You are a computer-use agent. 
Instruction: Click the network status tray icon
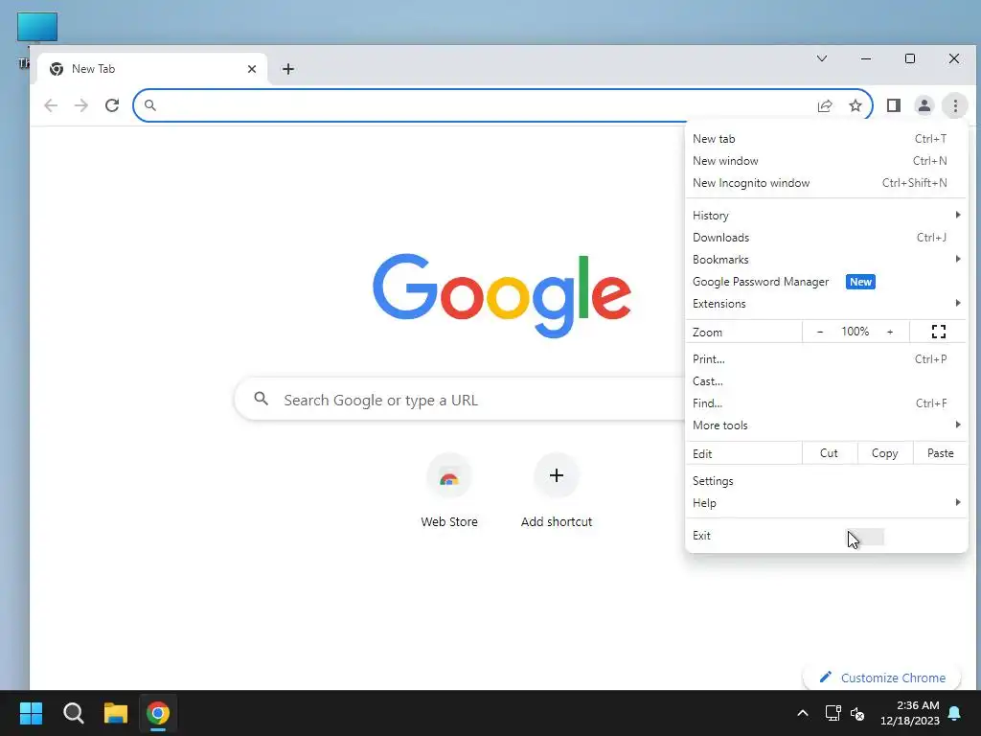[833, 713]
